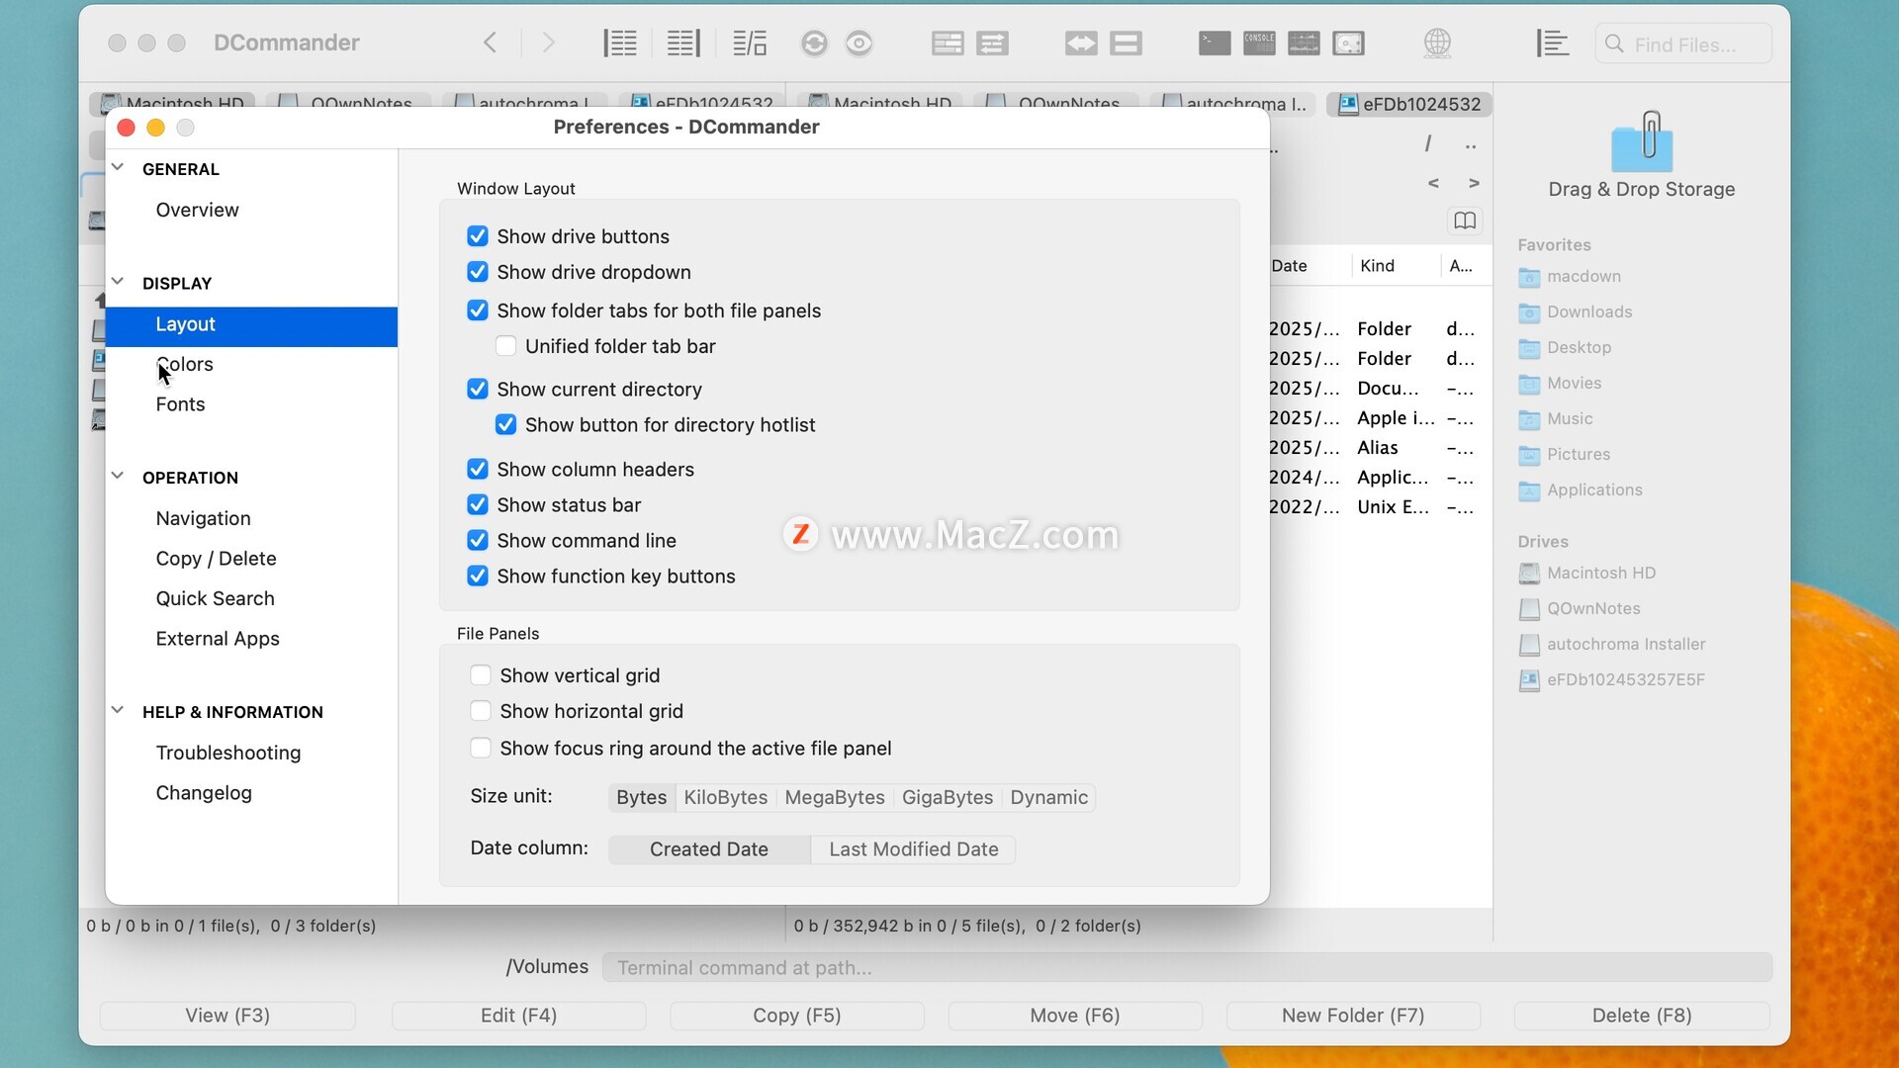This screenshot has height=1068, width=1899.
Task: Click the New Folder (F7) button
Action: (1353, 1016)
